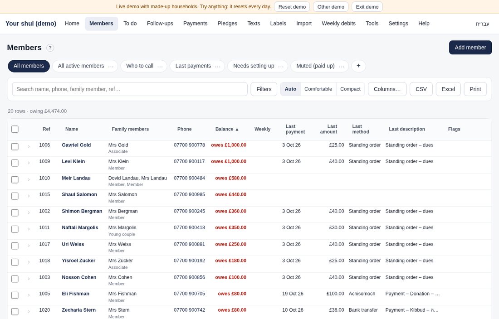Open the Members help question-mark icon
The width and height of the screenshot is (499, 319).
(50, 48)
